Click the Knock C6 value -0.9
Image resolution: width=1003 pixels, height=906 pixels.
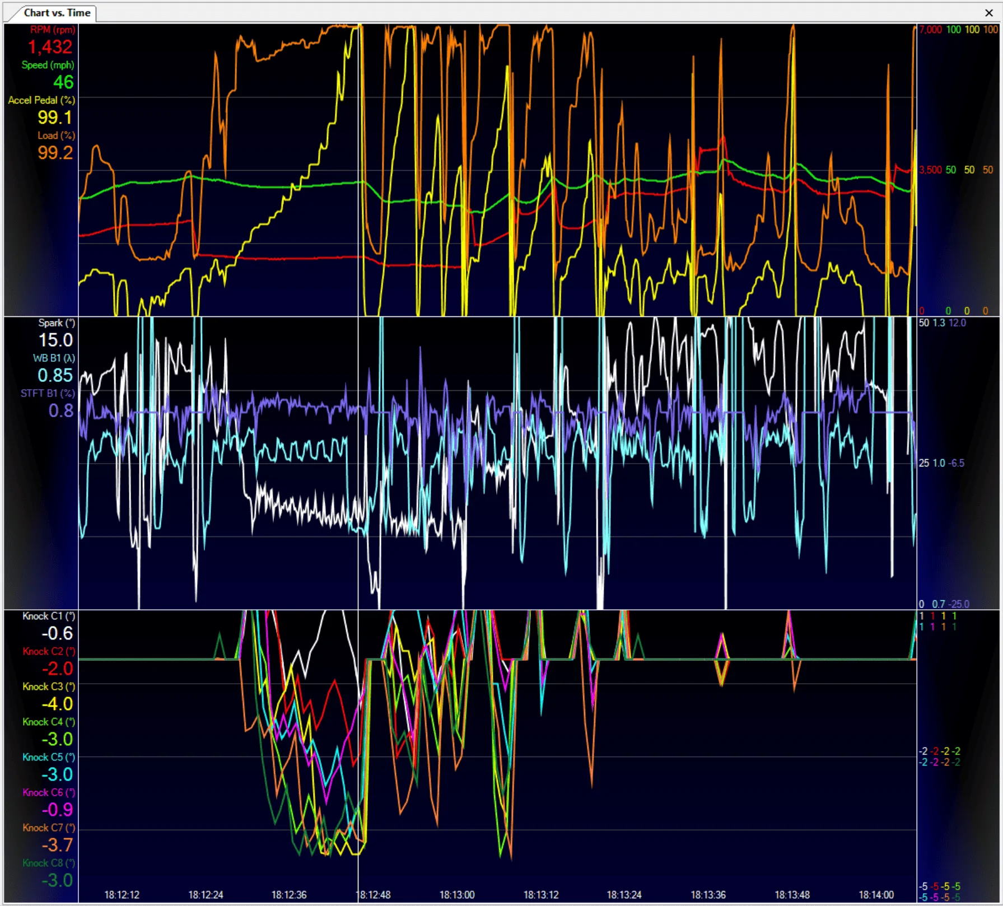point(57,810)
